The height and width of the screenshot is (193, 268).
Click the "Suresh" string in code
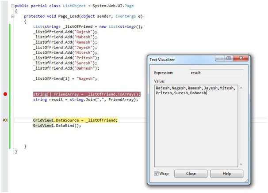(83, 63)
